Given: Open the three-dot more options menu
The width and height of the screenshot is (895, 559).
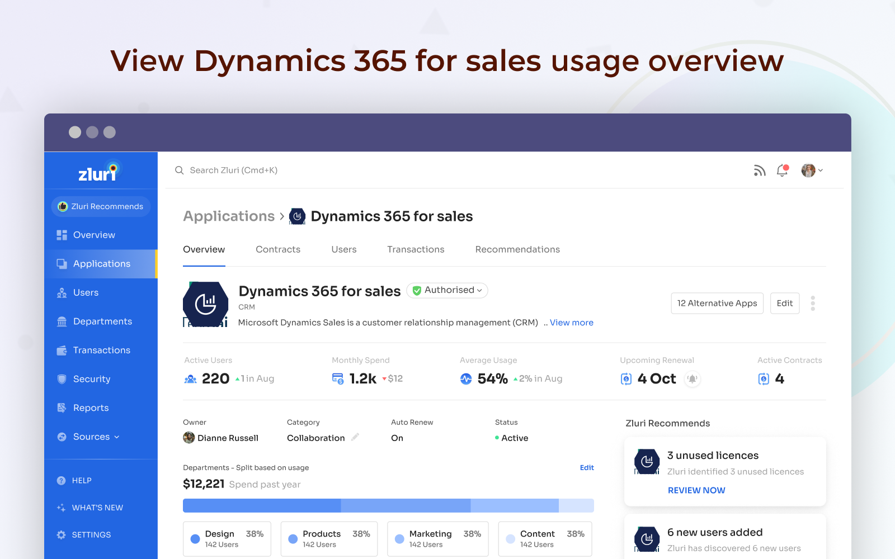Looking at the screenshot, I should [x=813, y=304].
